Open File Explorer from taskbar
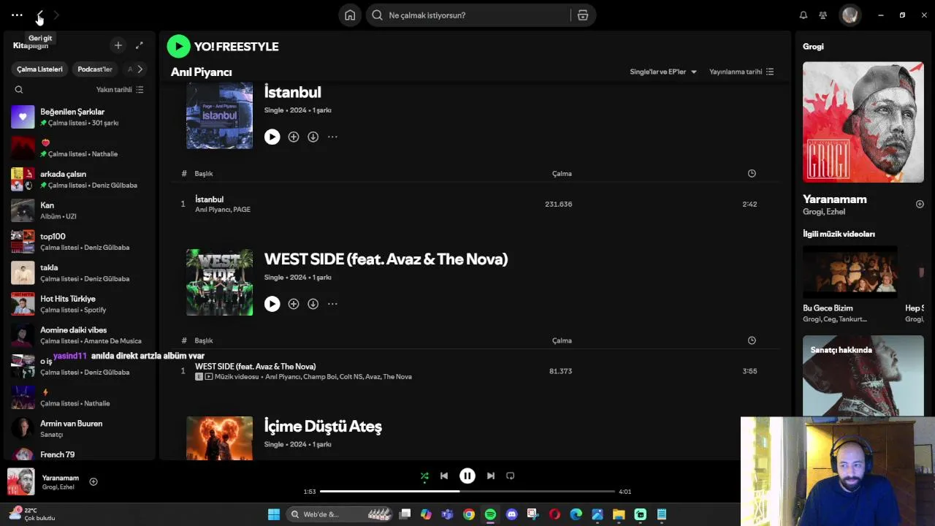 [619, 514]
